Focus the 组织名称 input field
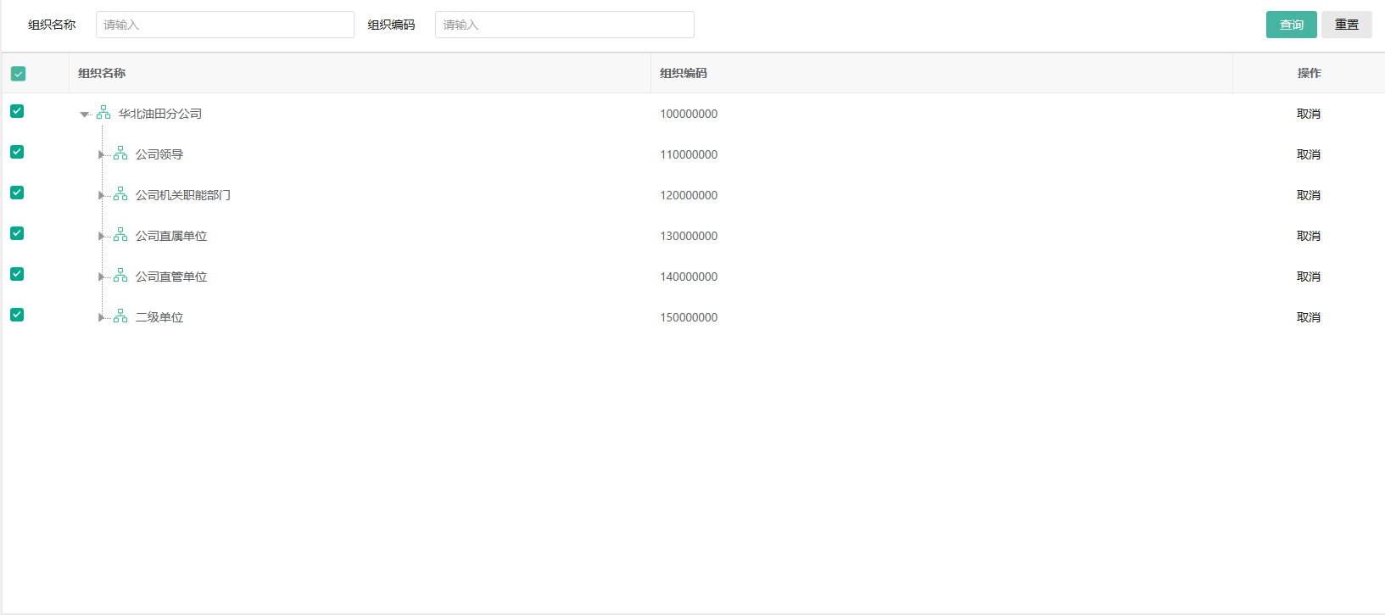1385x615 pixels. click(x=225, y=25)
